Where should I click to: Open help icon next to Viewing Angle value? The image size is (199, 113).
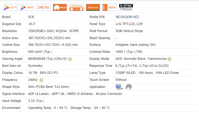coord(70,59)
